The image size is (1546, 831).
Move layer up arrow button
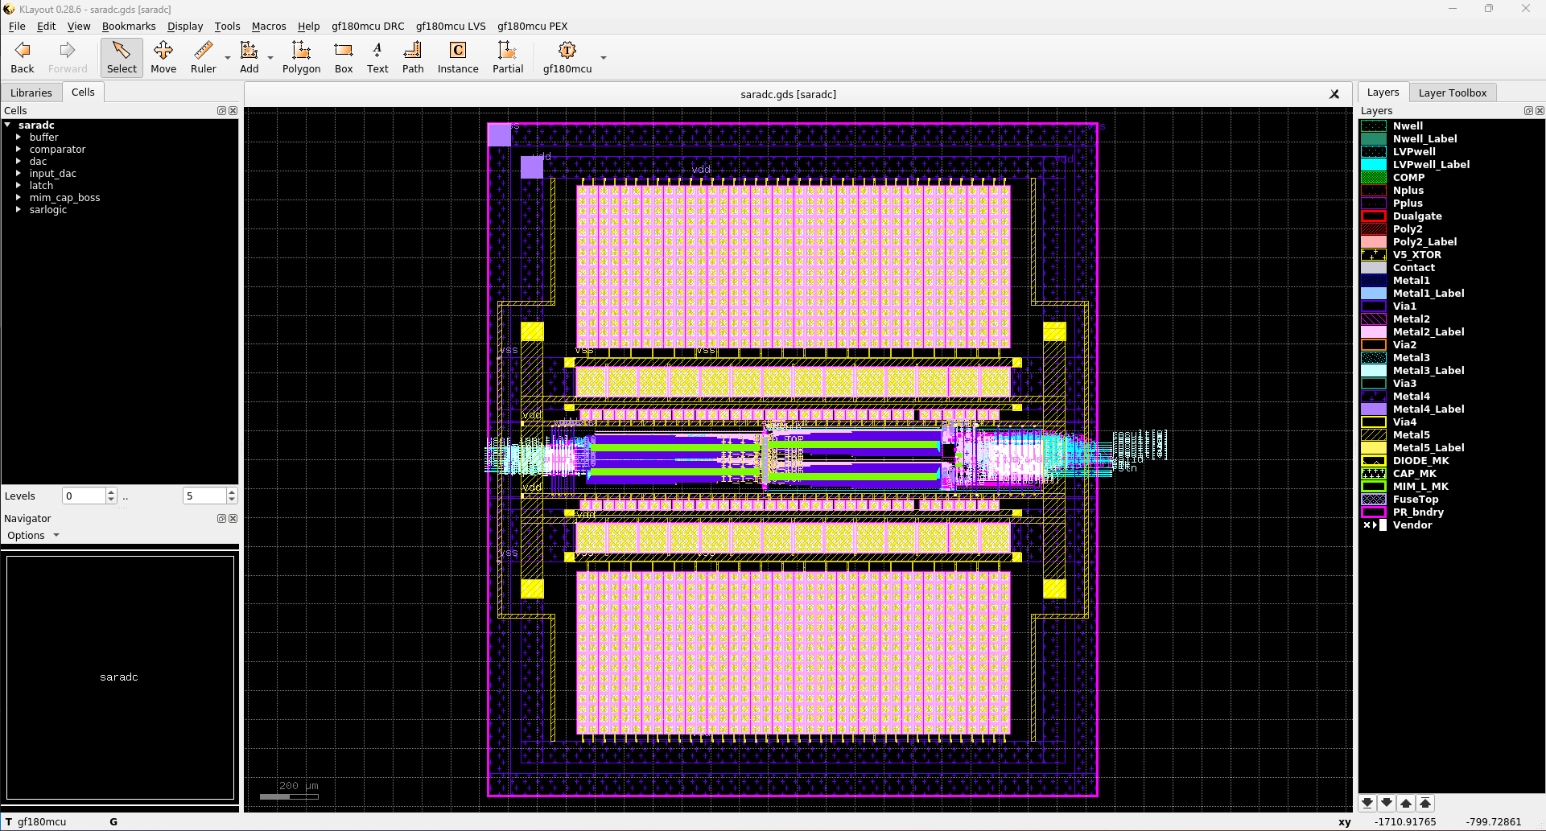point(1406,803)
